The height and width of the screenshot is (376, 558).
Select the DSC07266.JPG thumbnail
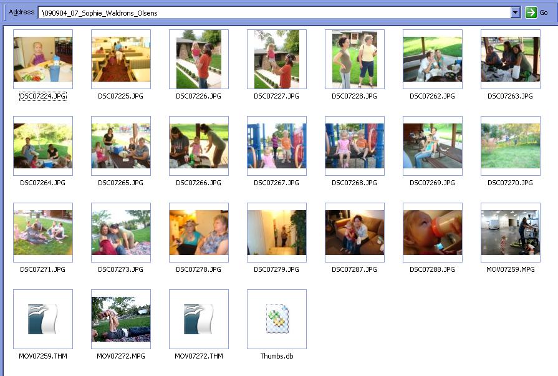(199, 146)
